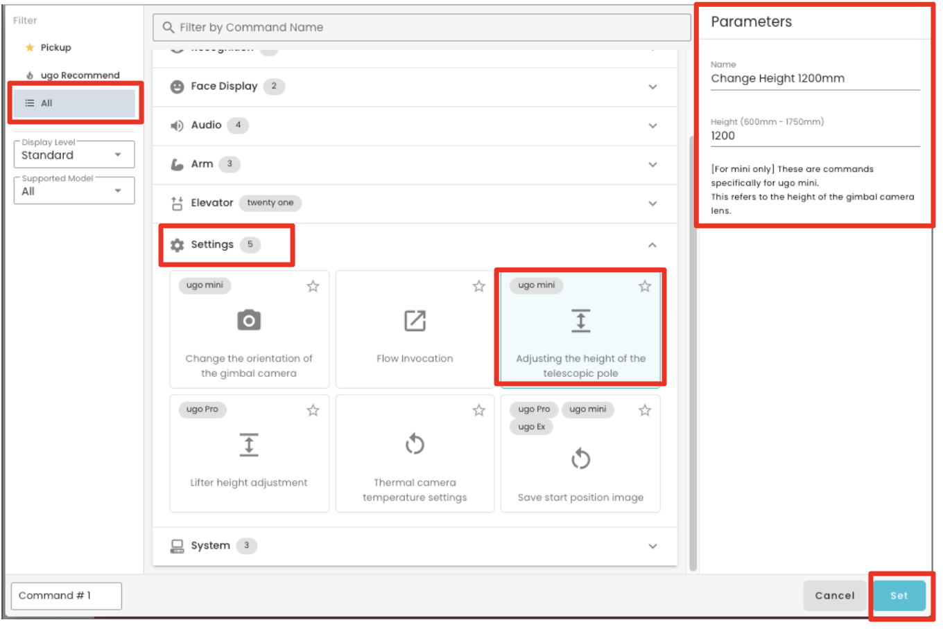Click the Filter heading in sidebar
The width and height of the screenshot is (943, 629).
click(25, 21)
